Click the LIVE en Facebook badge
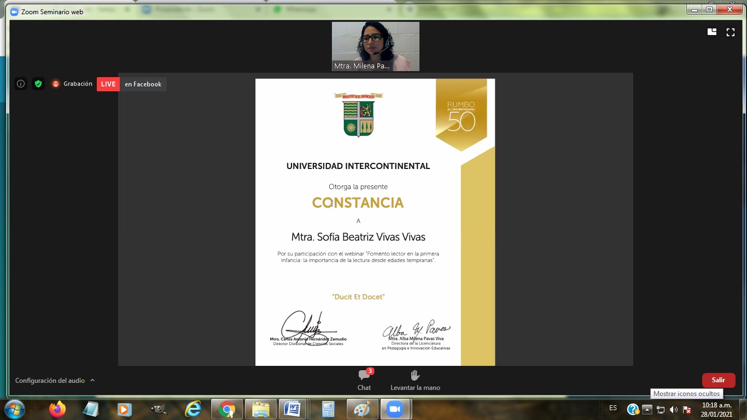 (131, 84)
